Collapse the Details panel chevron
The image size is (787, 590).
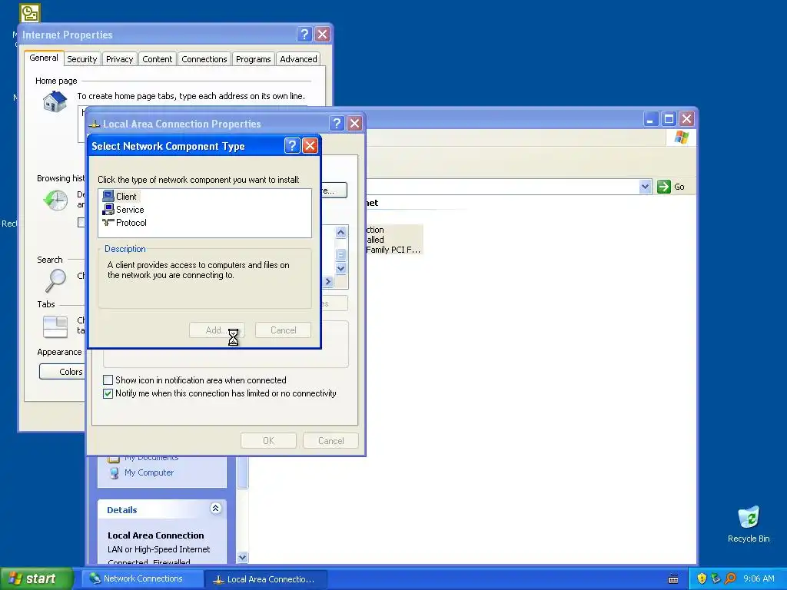[216, 509]
